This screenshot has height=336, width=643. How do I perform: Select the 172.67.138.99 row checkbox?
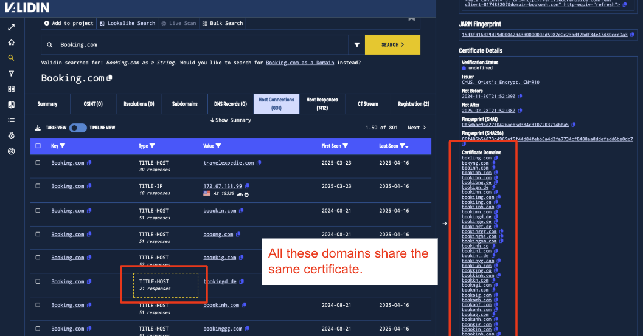point(38,186)
